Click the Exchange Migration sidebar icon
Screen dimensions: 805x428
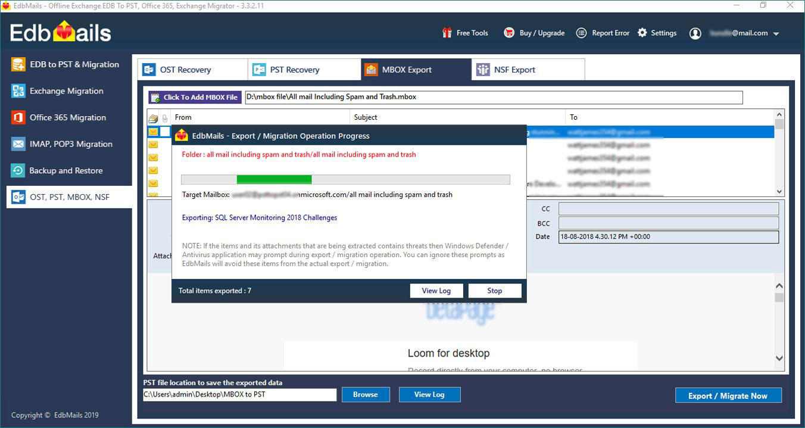click(x=18, y=91)
